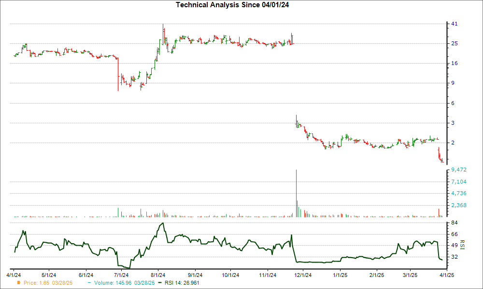This screenshot has height=289, width=483.
Task: Click the chart title 'Technical Analysis Since 04/01/24'
Action: coord(232,5)
